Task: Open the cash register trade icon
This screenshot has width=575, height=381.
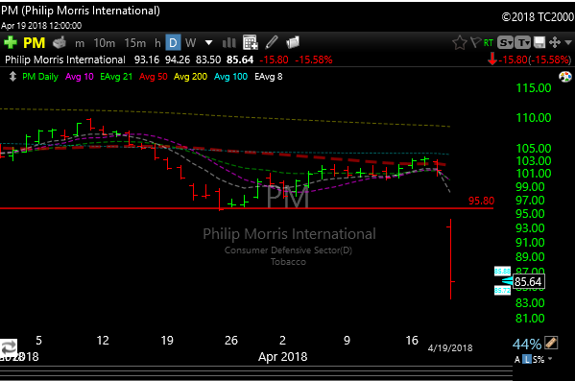Action: pos(60,42)
